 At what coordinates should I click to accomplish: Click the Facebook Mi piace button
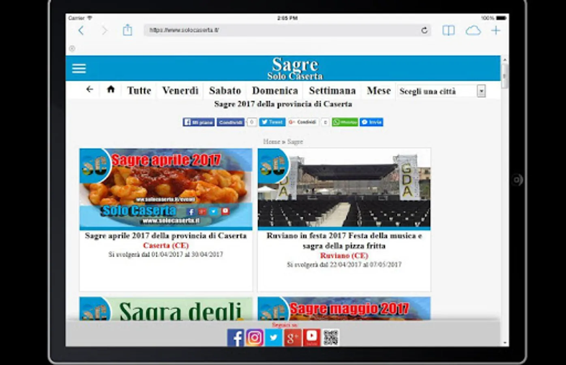pyautogui.click(x=199, y=122)
